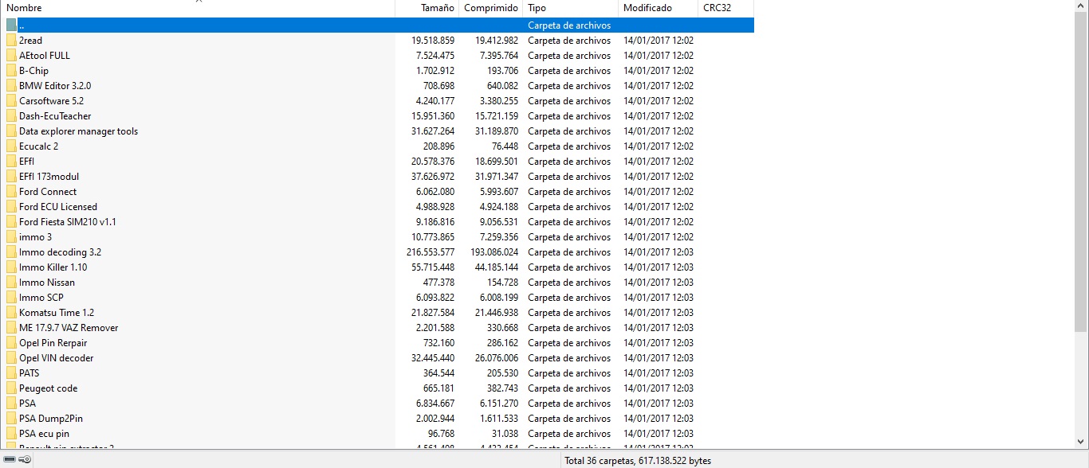Click the drive/key status icon at bottom left
The width and height of the screenshot is (1089, 468).
[x=17, y=459]
